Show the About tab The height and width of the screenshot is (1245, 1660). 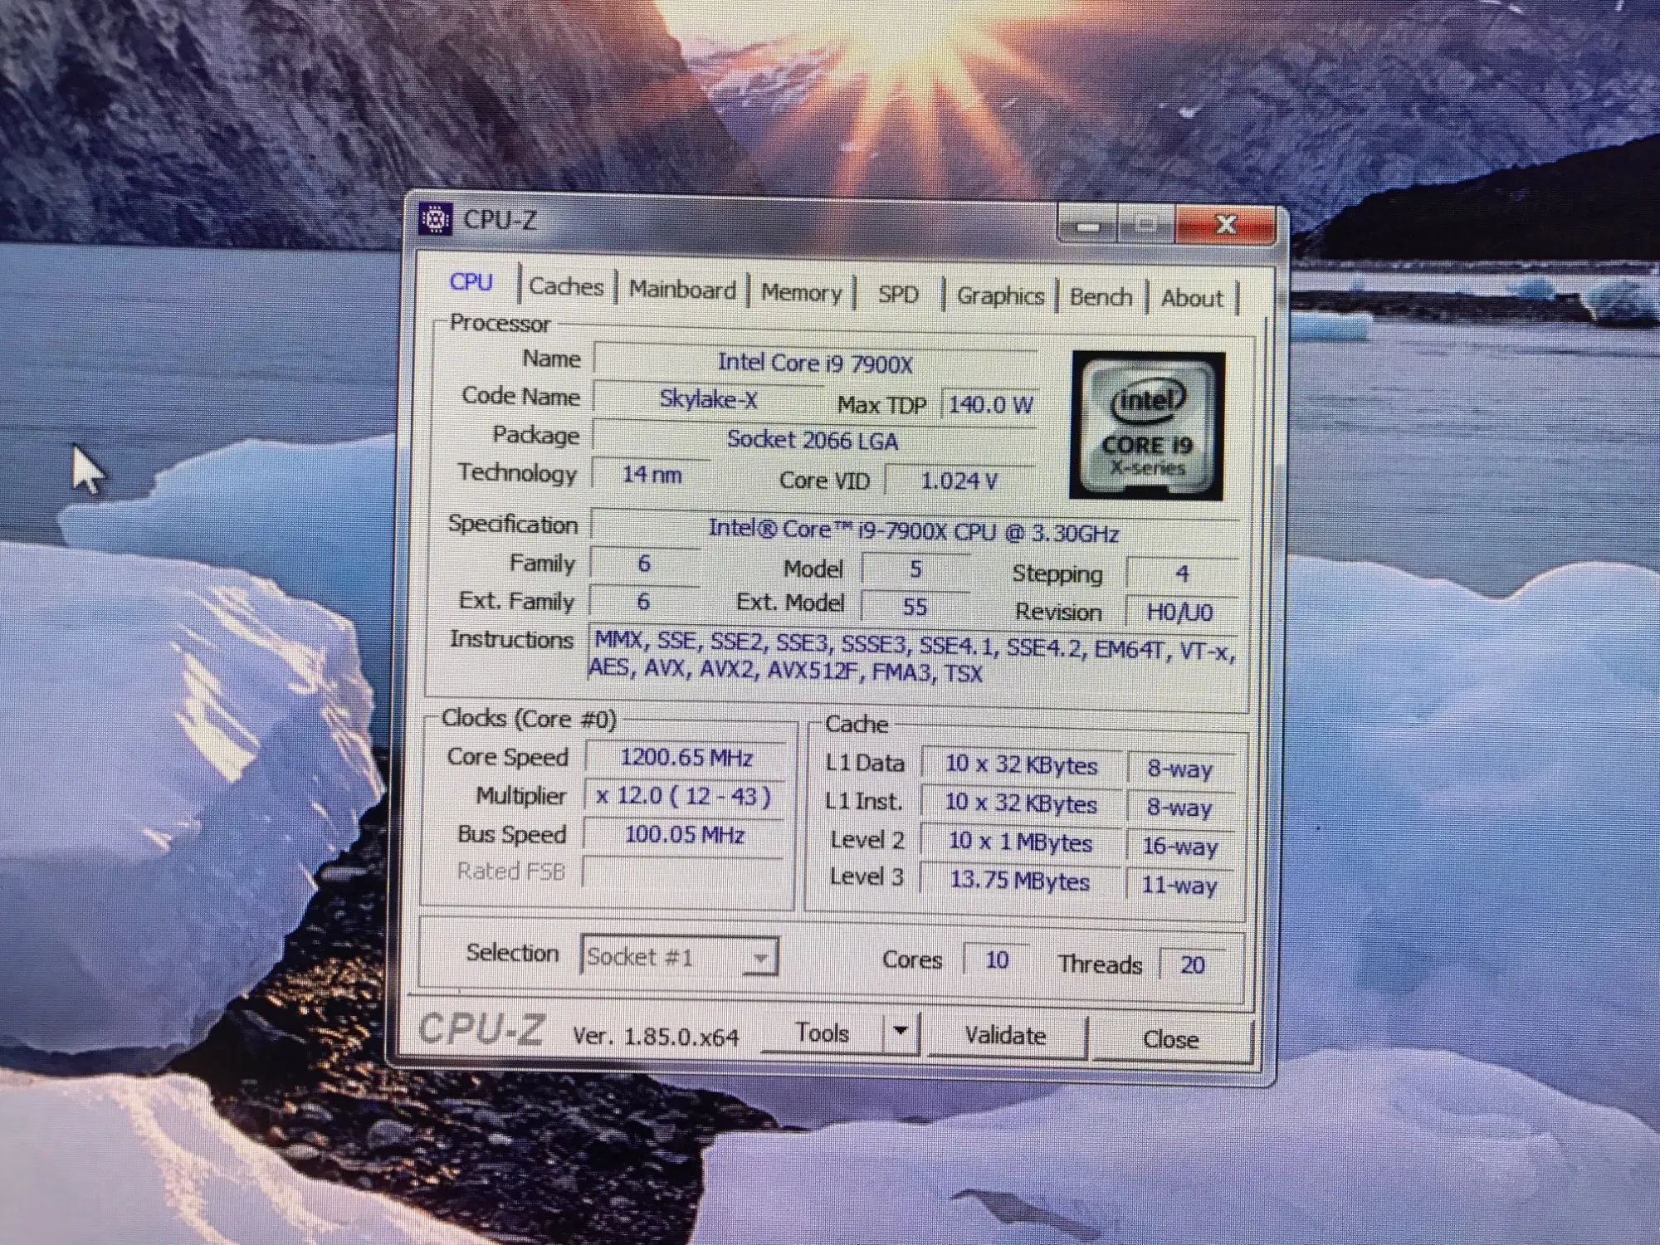[1191, 299]
